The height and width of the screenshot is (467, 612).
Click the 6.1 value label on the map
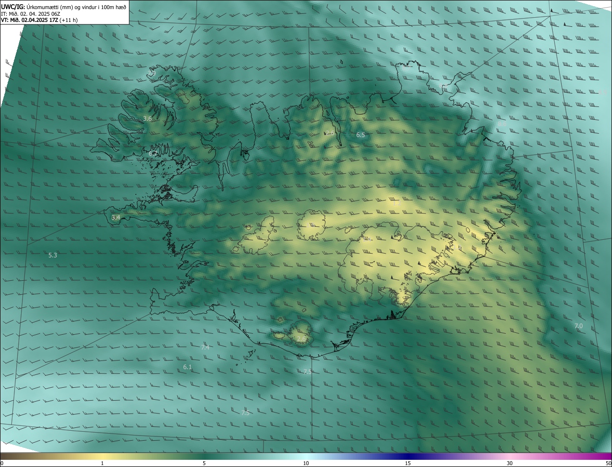click(x=187, y=367)
